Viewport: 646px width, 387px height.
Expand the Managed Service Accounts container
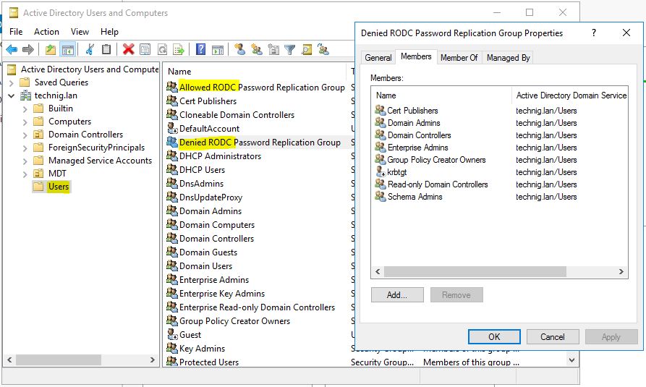[x=25, y=161]
